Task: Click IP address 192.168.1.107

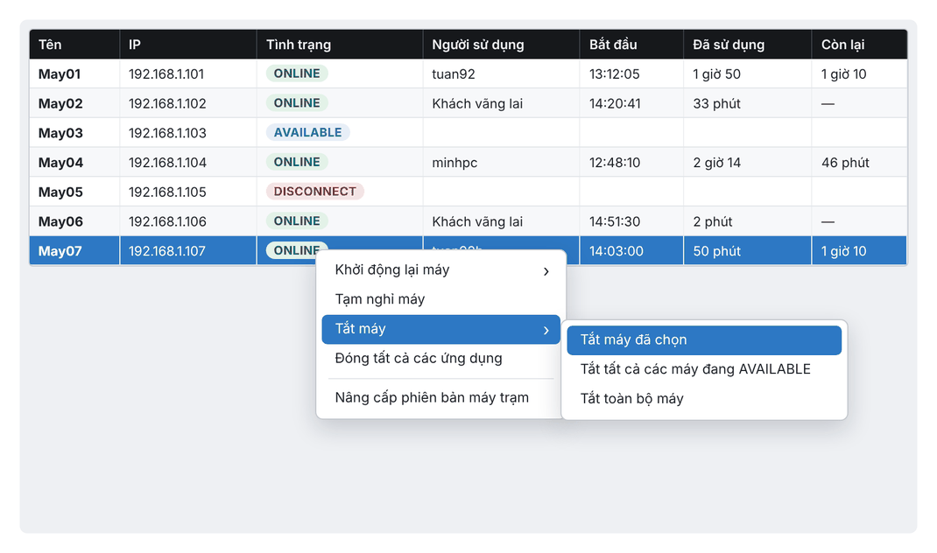Action: click(x=167, y=251)
